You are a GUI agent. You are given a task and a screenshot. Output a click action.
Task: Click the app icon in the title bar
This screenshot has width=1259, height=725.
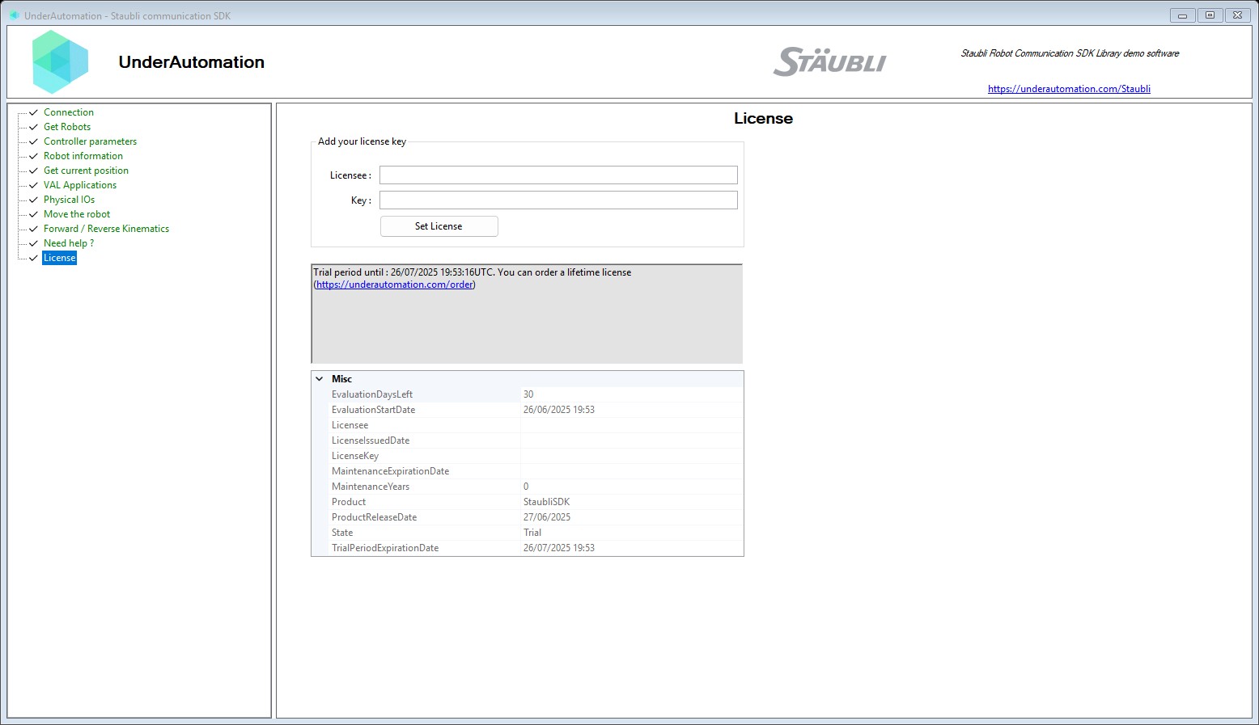[15, 15]
